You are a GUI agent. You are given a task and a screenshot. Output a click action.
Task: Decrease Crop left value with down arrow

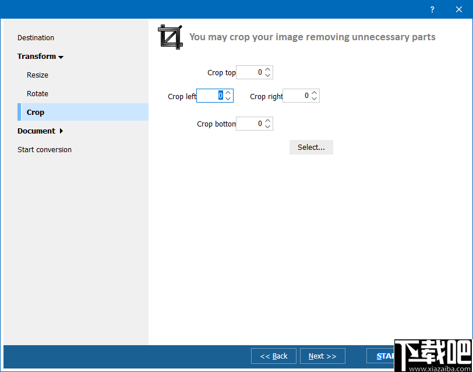[228, 99]
